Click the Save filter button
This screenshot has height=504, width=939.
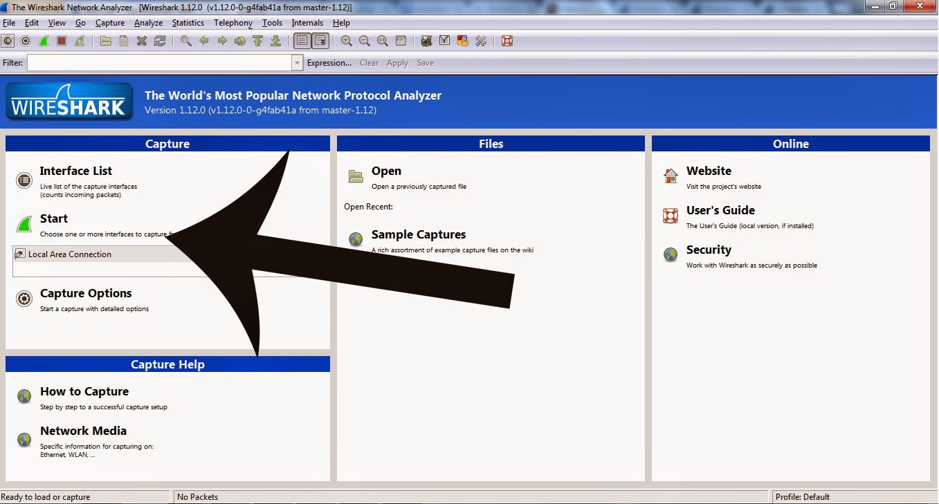point(426,63)
